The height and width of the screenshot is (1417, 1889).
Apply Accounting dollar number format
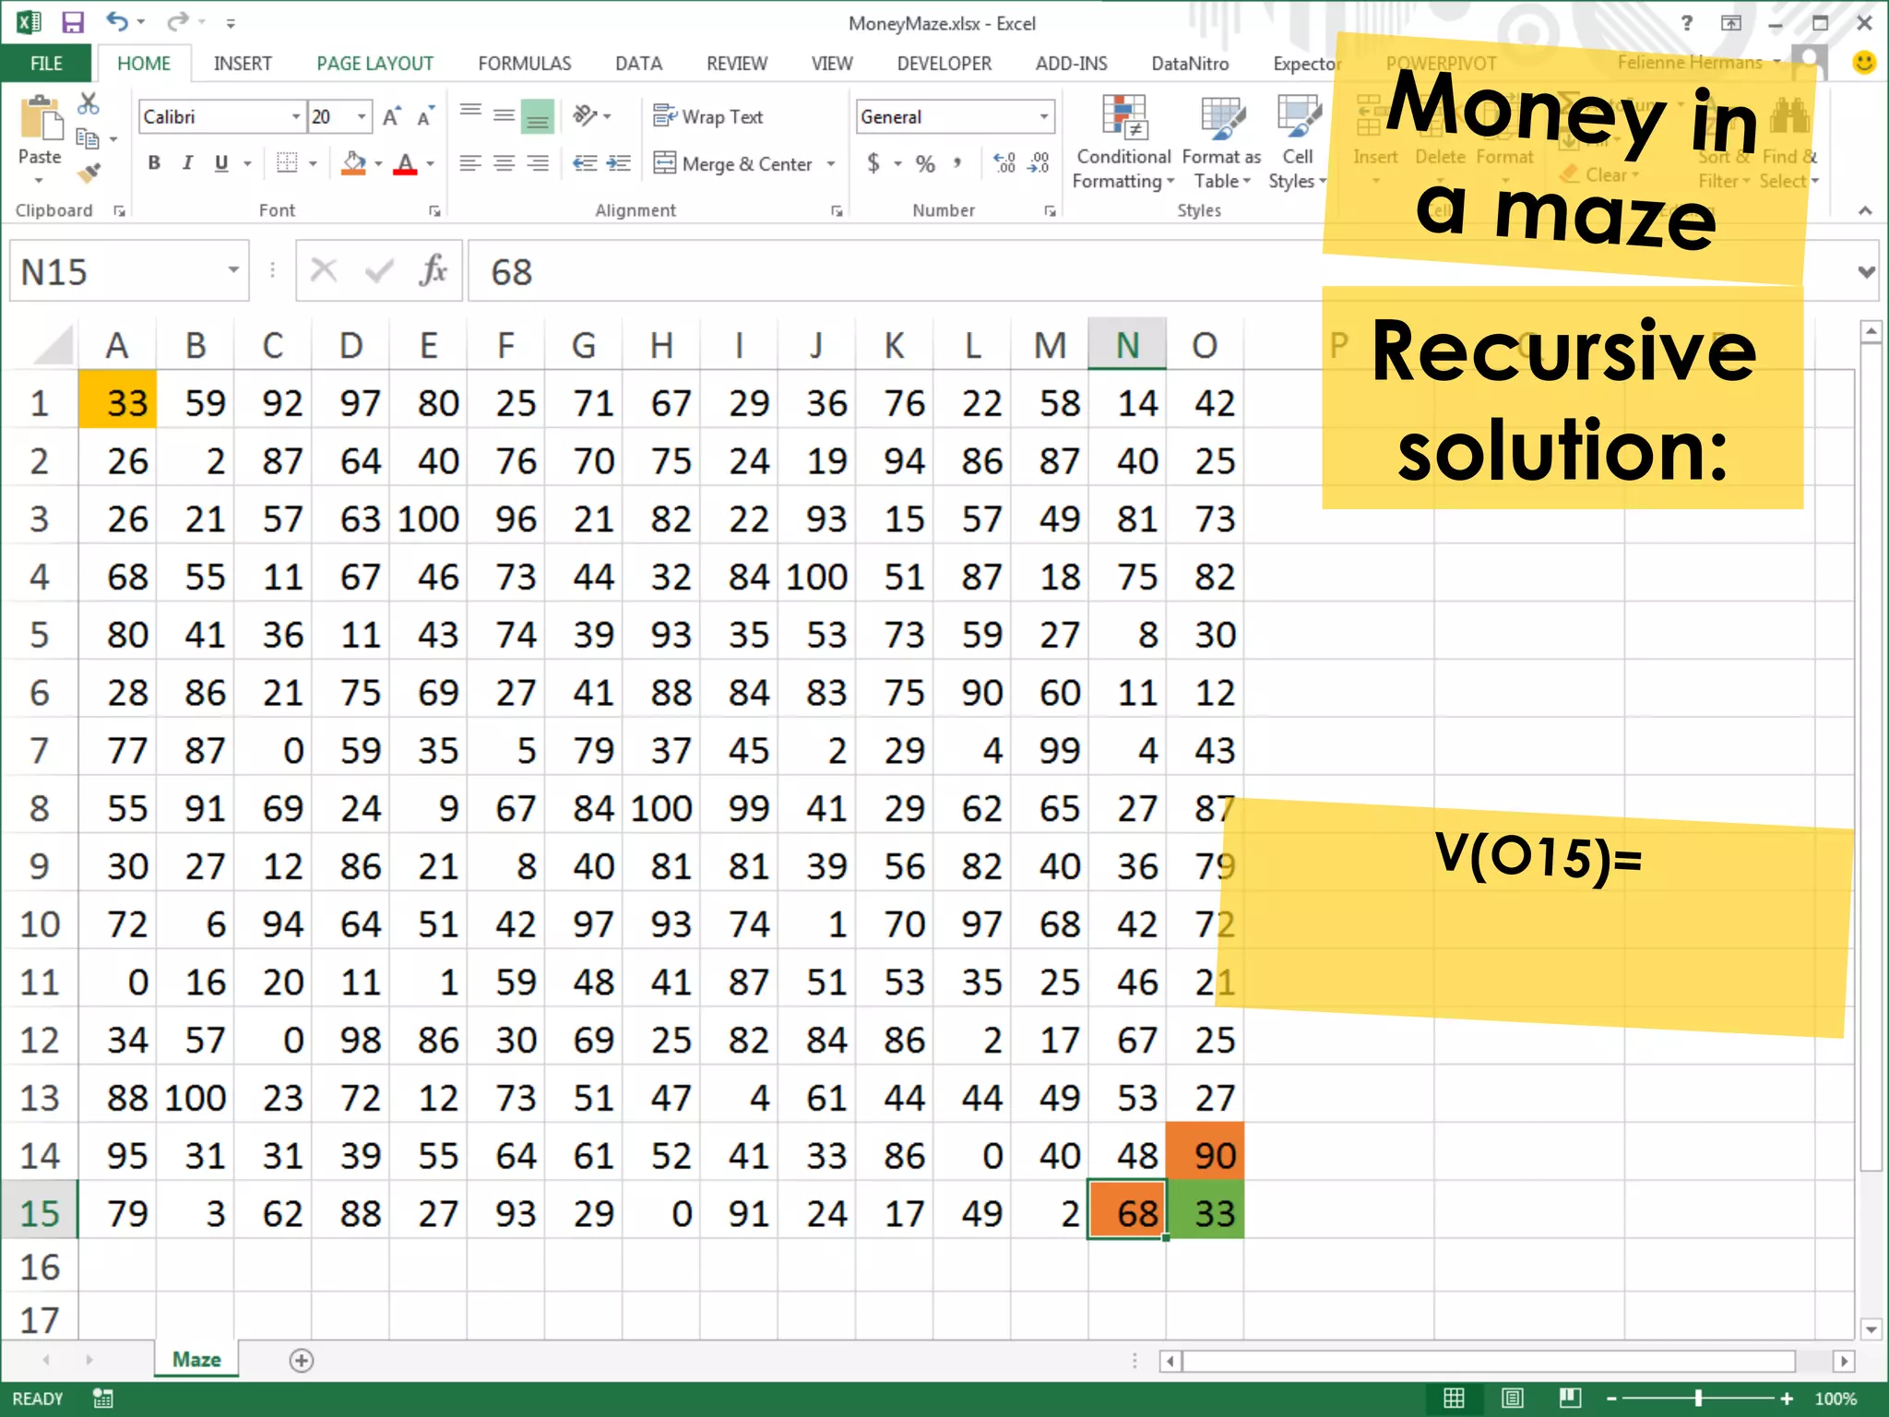point(873,163)
